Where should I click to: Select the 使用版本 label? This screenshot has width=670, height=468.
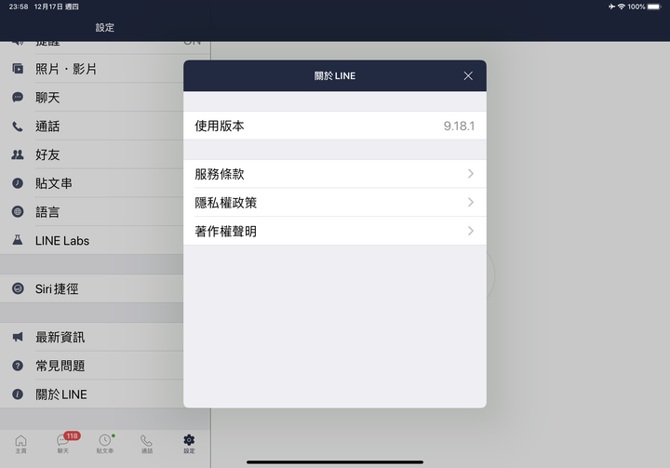(x=220, y=127)
